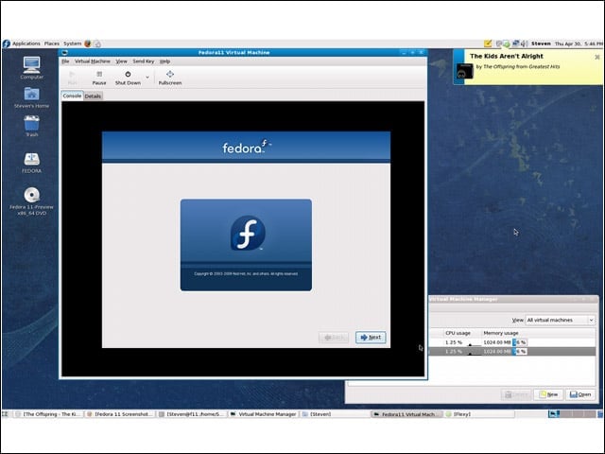Open the Applications menu

pos(26,44)
